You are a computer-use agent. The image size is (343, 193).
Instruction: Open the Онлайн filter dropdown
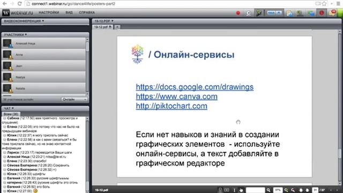pyautogui.click(x=74, y=100)
